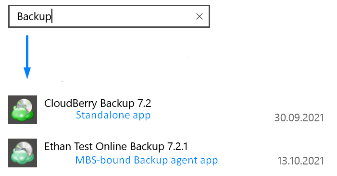Clear the Backup search text with X
The width and height of the screenshot is (337, 176).
[x=200, y=16]
